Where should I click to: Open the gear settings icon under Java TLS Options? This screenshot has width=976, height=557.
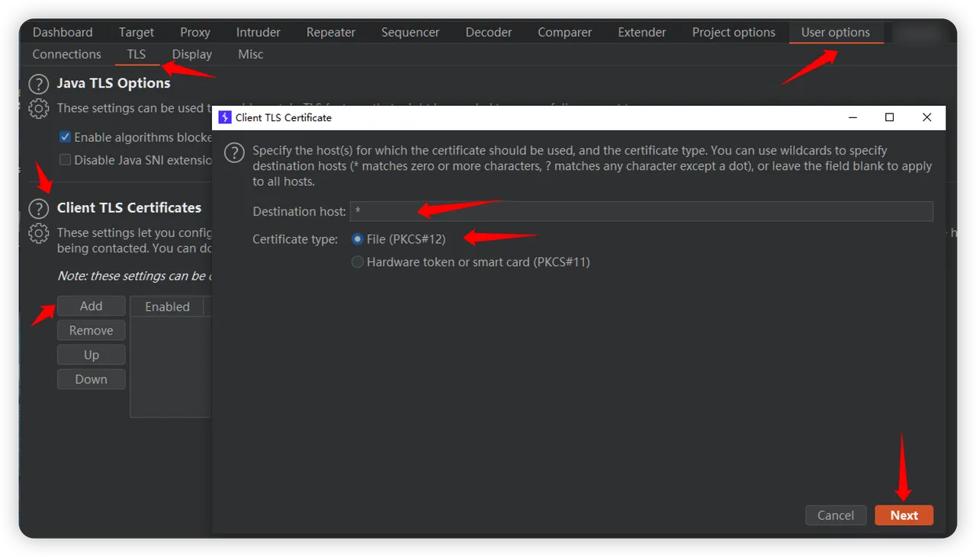coord(38,109)
